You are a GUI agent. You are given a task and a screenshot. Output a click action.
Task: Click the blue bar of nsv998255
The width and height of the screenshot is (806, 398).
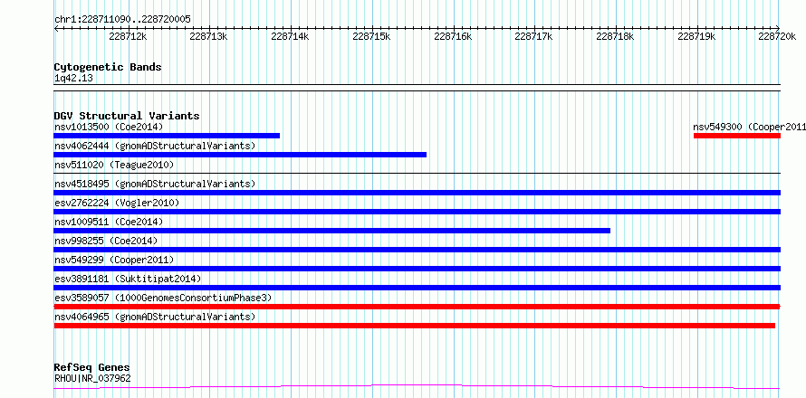coord(417,250)
